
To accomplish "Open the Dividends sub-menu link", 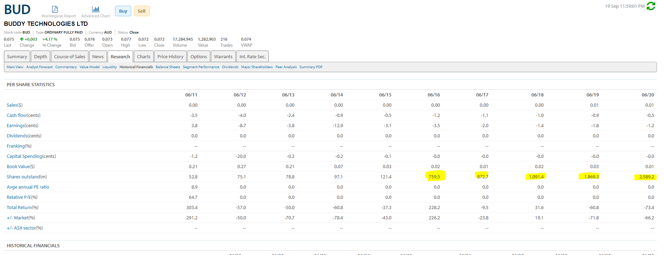I will [230, 67].
